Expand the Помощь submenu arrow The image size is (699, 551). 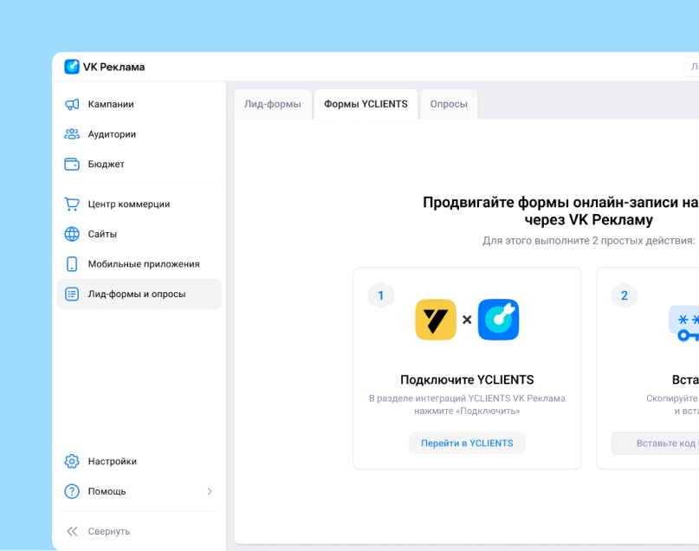(x=210, y=491)
